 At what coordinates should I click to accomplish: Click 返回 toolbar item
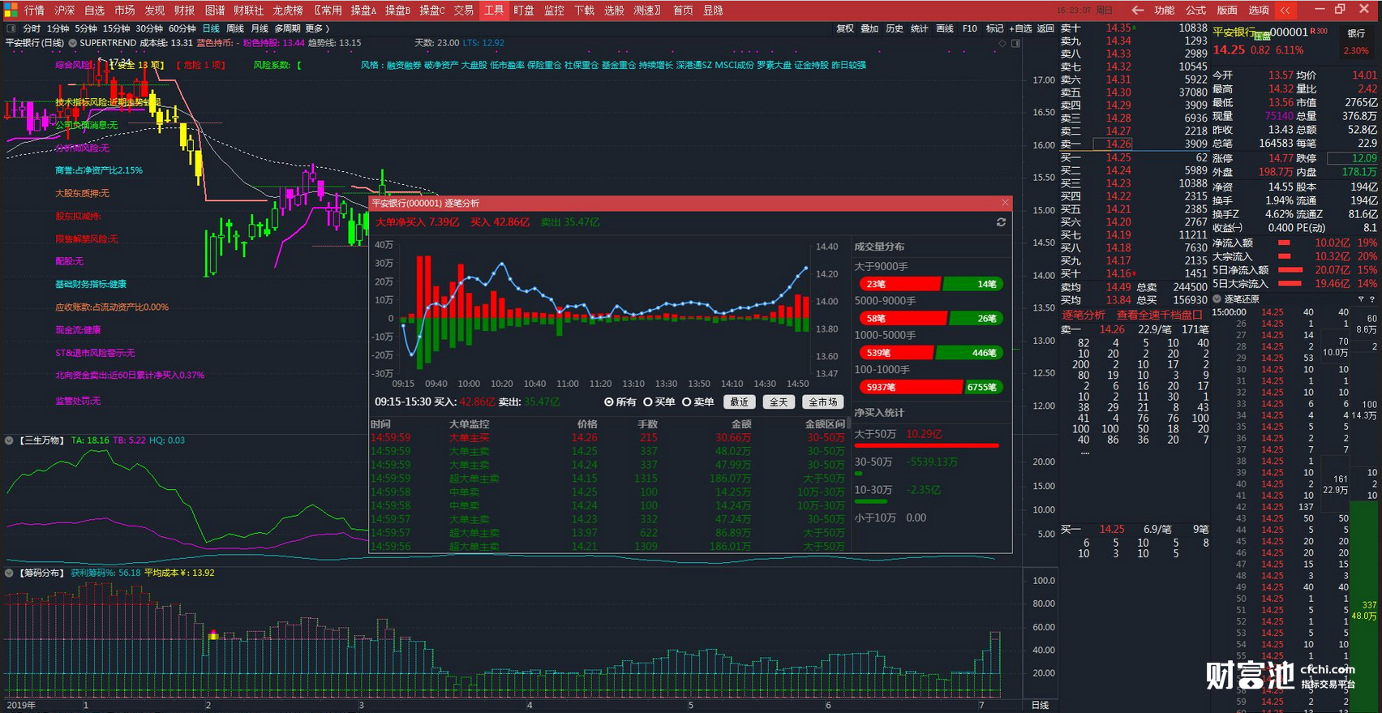(1045, 28)
